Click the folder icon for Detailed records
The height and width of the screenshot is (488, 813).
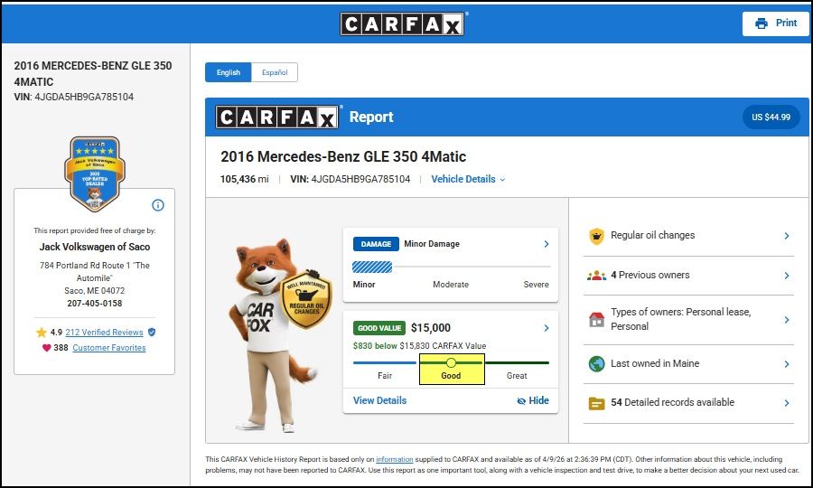pos(596,403)
